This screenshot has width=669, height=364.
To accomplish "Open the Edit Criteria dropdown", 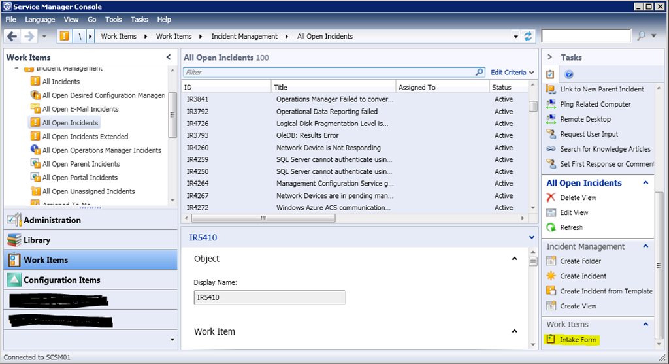I will pyautogui.click(x=512, y=72).
